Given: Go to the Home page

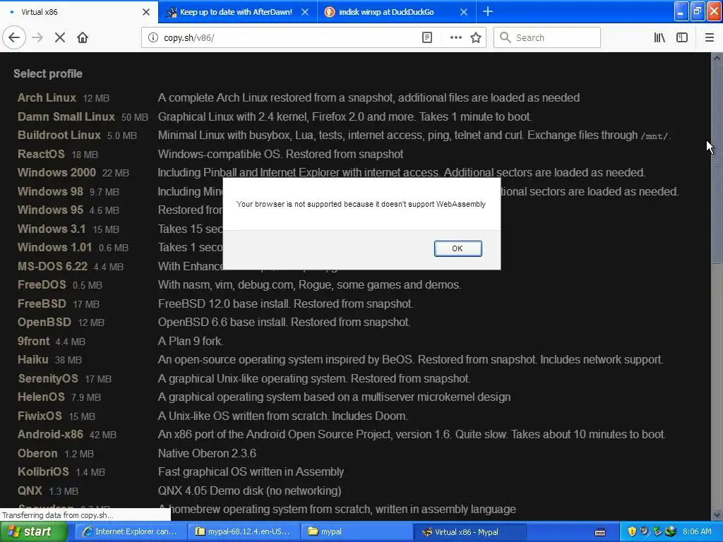Looking at the screenshot, I should (x=83, y=37).
